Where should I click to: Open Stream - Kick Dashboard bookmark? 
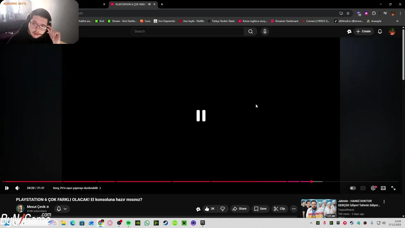[122, 21]
